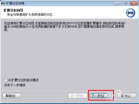This screenshot has width=139, height=104.
Task: Click the greyed-out 上一步(B) button
Action: (78, 96)
